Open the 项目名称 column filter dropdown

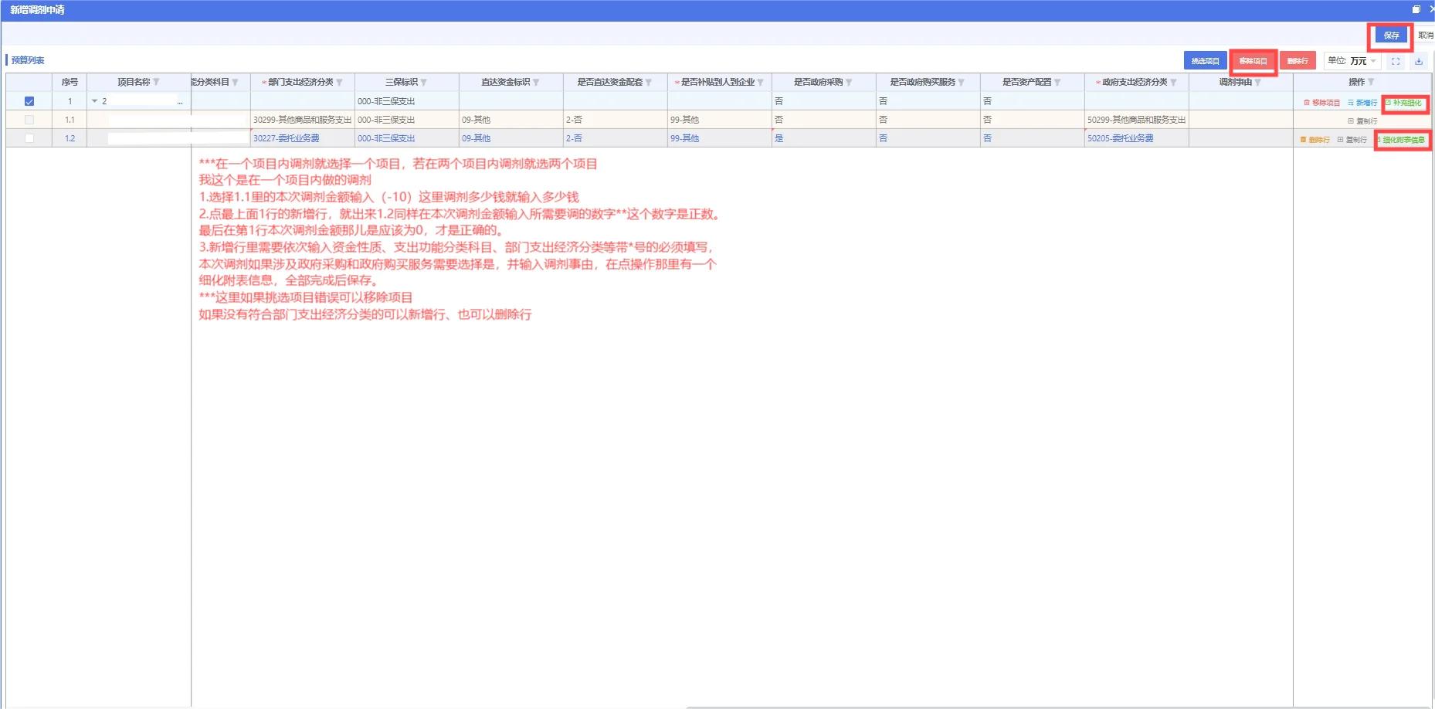pos(157,82)
